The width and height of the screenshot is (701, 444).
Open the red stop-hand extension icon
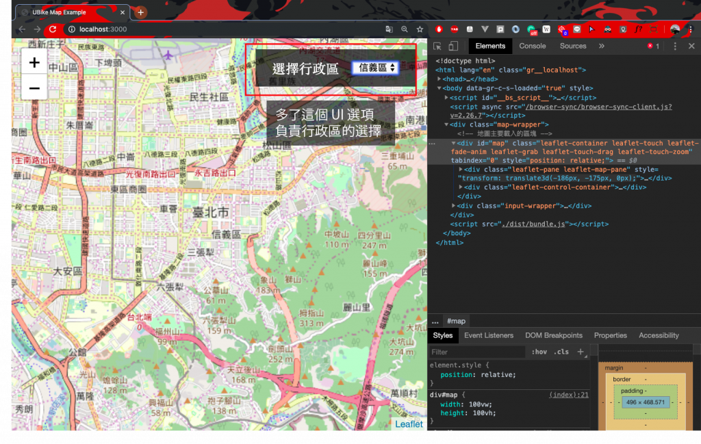pyautogui.click(x=439, y=29)
